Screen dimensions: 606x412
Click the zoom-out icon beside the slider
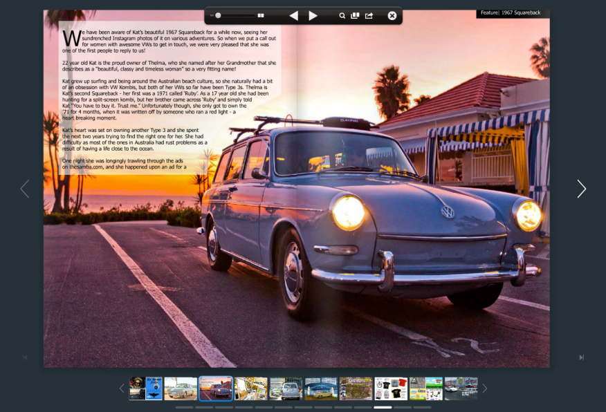click(x=212, y=15)
